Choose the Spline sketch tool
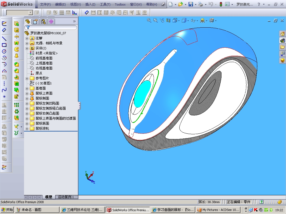 [4, 90]
